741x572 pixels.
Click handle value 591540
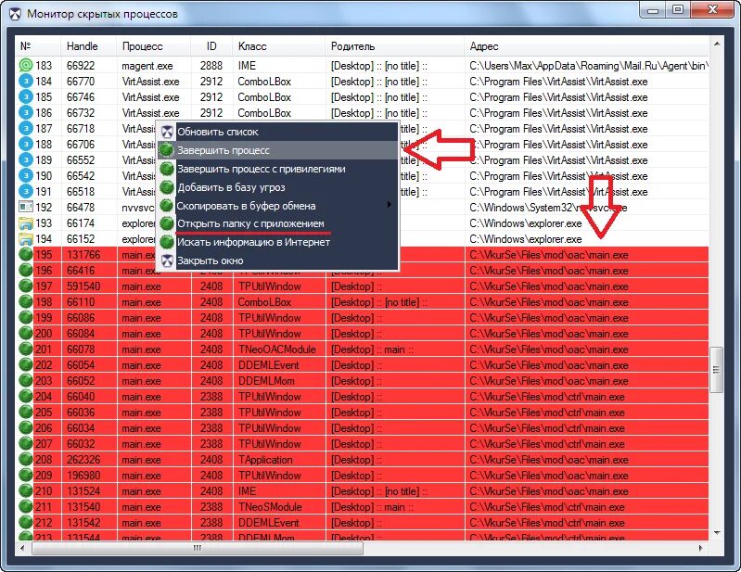[x=83, y=286]
